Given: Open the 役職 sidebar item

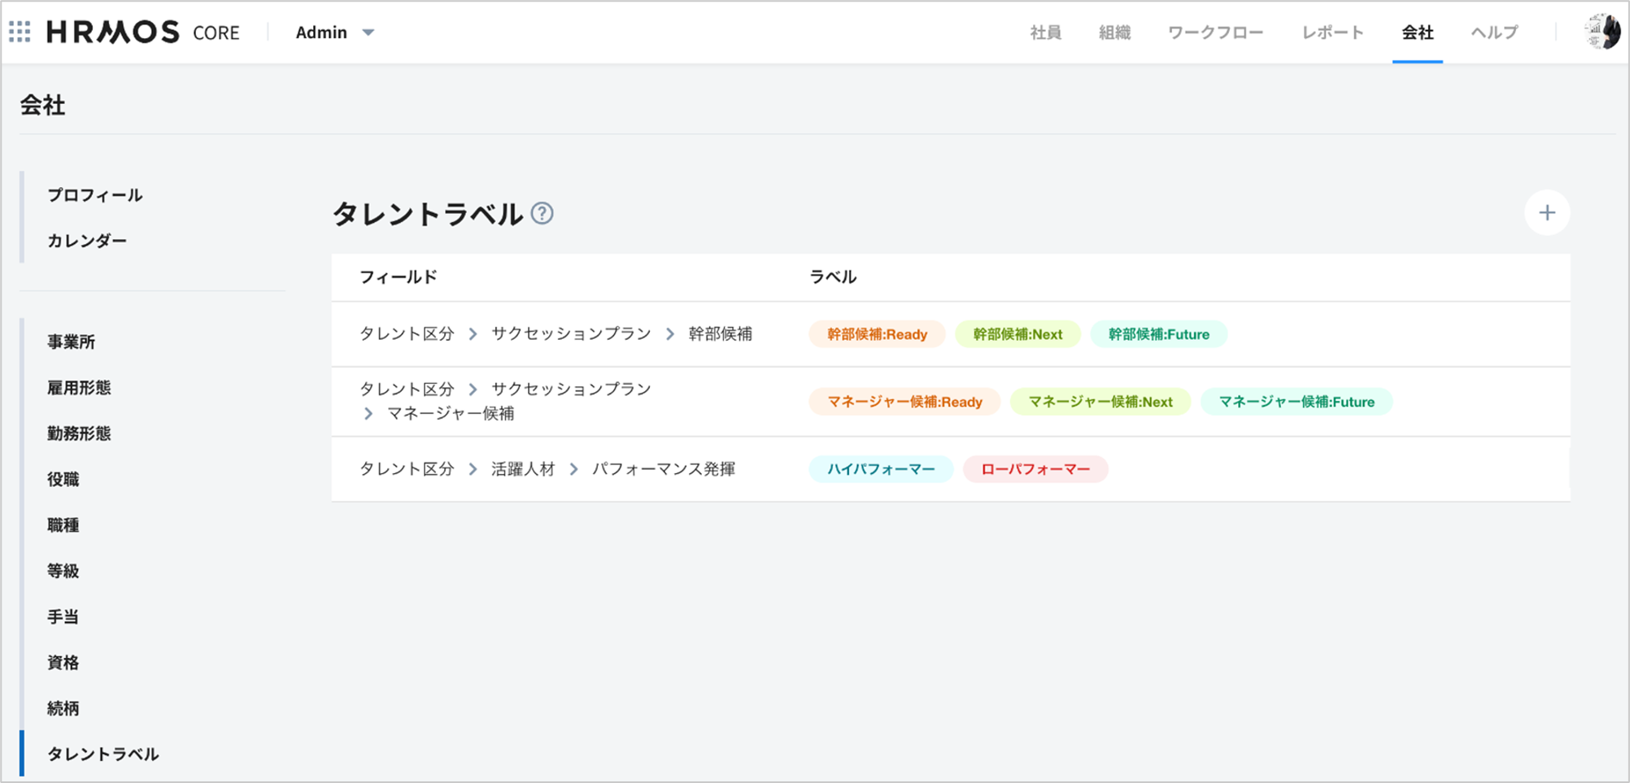Looking at the screenshot, I should (63, 480).
